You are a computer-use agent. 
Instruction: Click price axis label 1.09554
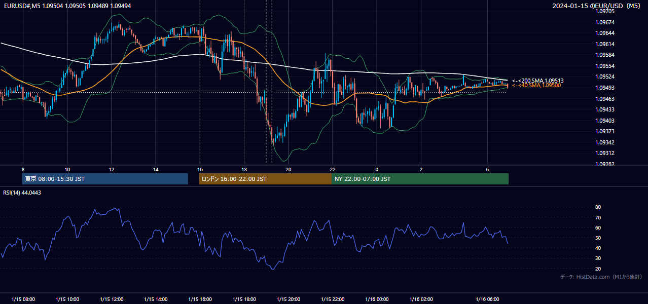coord(604,66)
